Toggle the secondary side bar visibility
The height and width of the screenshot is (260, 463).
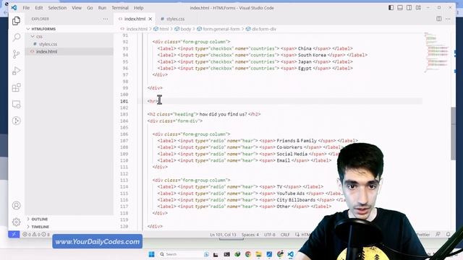click(409, 8)
